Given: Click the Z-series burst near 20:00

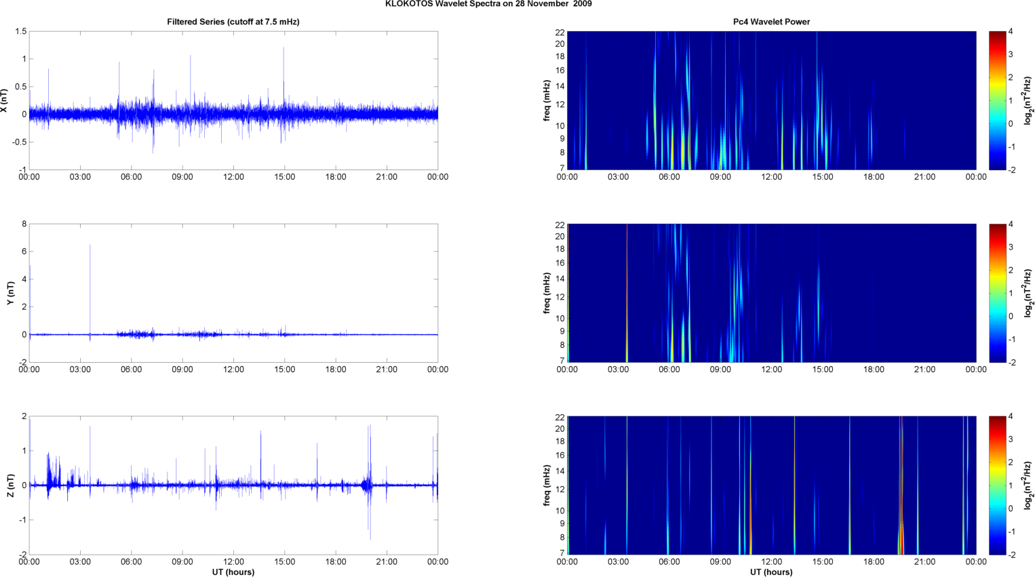Looking at the screenshot, I should pyautogui.click(x=369, y=481).
